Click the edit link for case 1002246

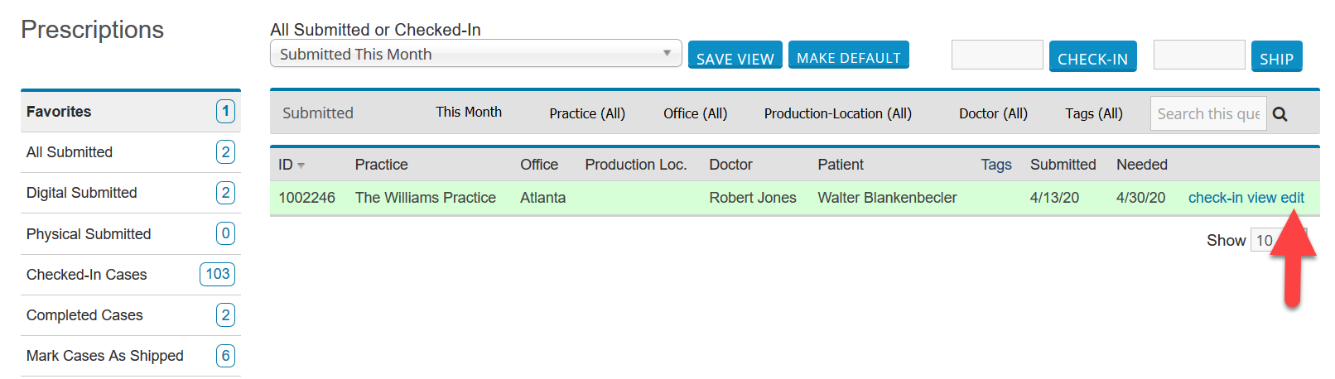coord(1292,198)
